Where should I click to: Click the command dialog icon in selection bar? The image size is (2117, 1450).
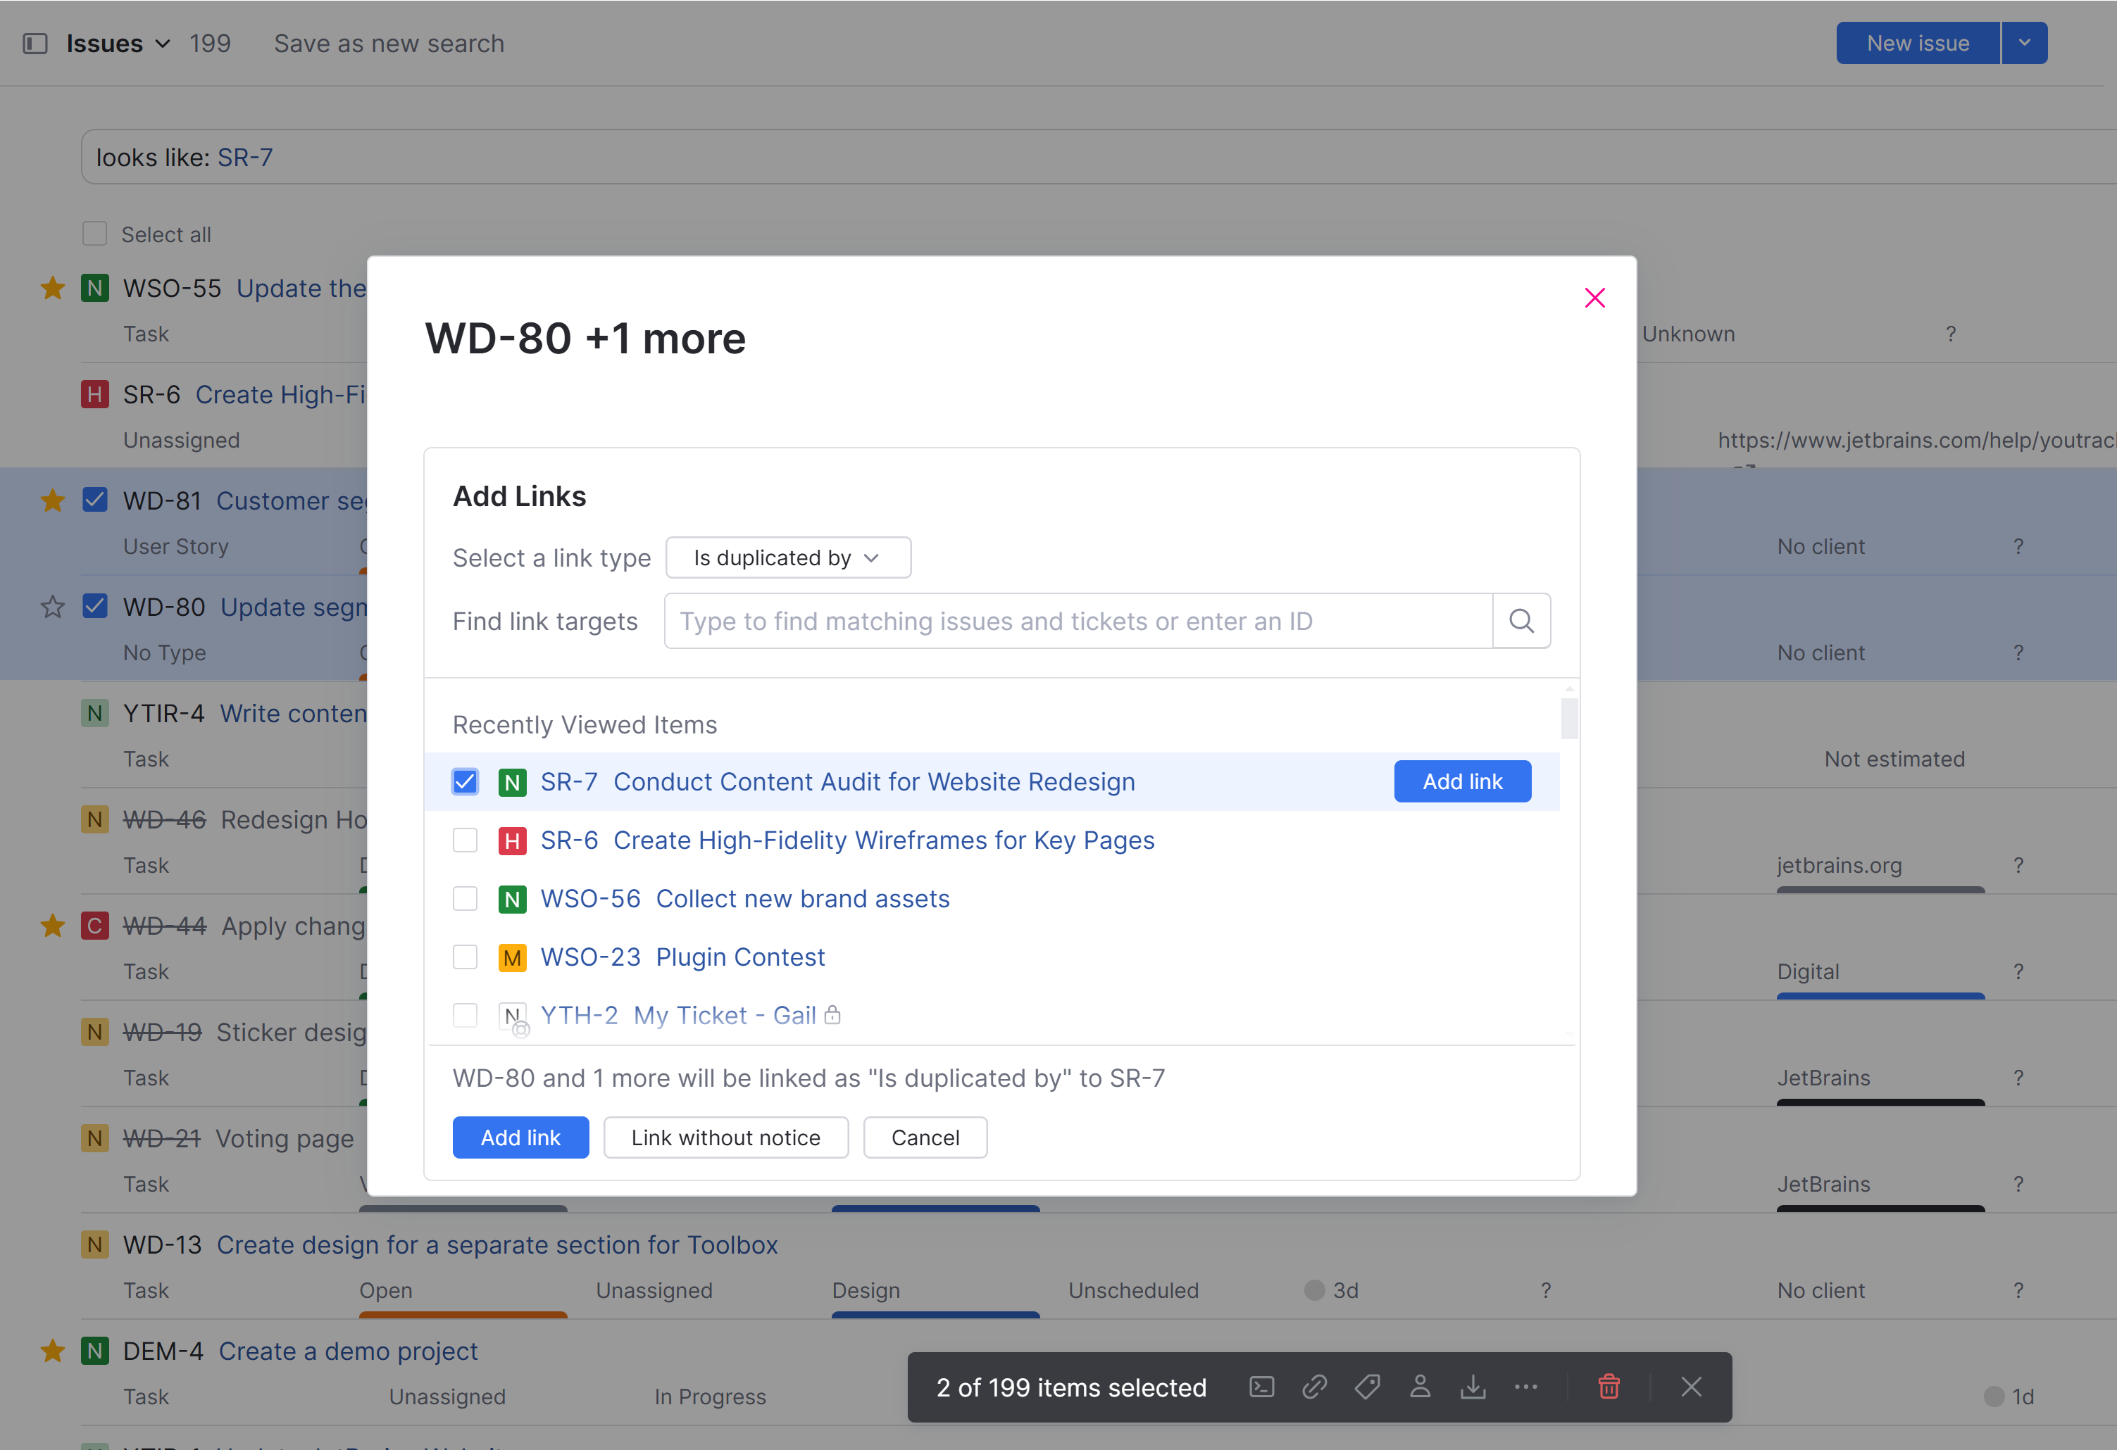pyautogui.click(x=1261, y=1387)
